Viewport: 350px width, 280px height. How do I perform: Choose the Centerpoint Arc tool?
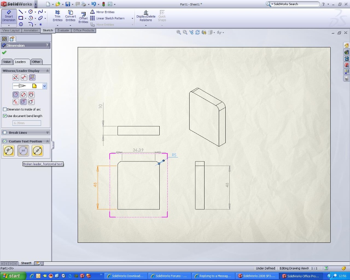(31, 18)
